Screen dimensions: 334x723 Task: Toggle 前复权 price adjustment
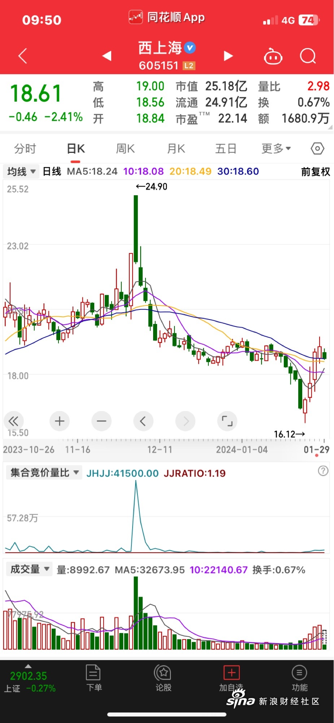(x=316, y=172)
